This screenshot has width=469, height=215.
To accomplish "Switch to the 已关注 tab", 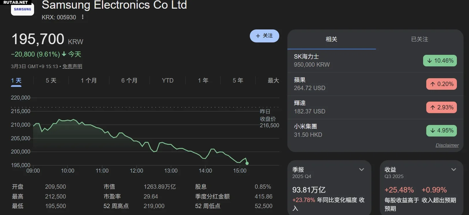I will click(419, 39).
